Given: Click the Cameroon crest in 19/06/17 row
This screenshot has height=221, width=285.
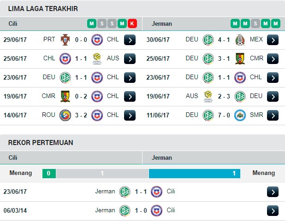Looking at the screenshot, I should click(65, 96).
